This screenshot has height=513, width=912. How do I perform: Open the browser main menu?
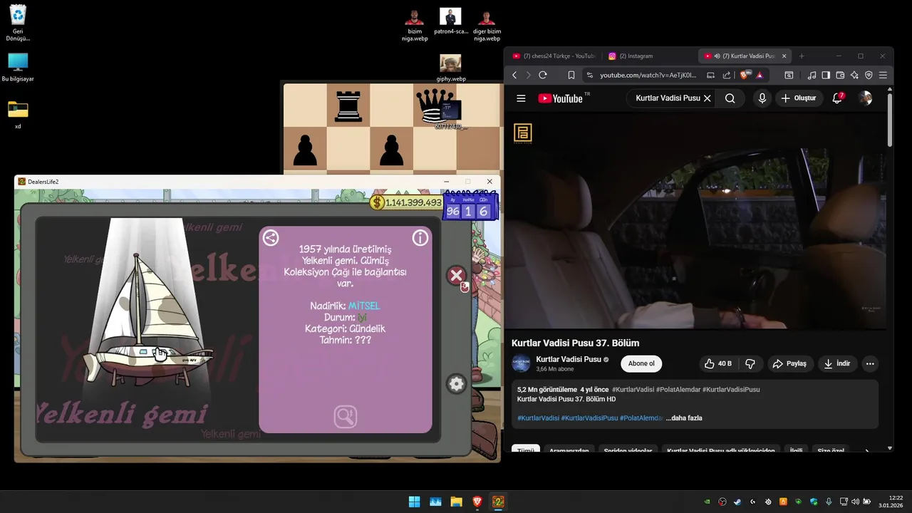click(x=883, y=75)
